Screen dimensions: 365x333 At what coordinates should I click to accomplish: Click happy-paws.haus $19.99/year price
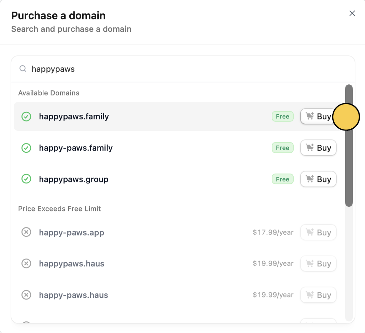click(273, 295)
